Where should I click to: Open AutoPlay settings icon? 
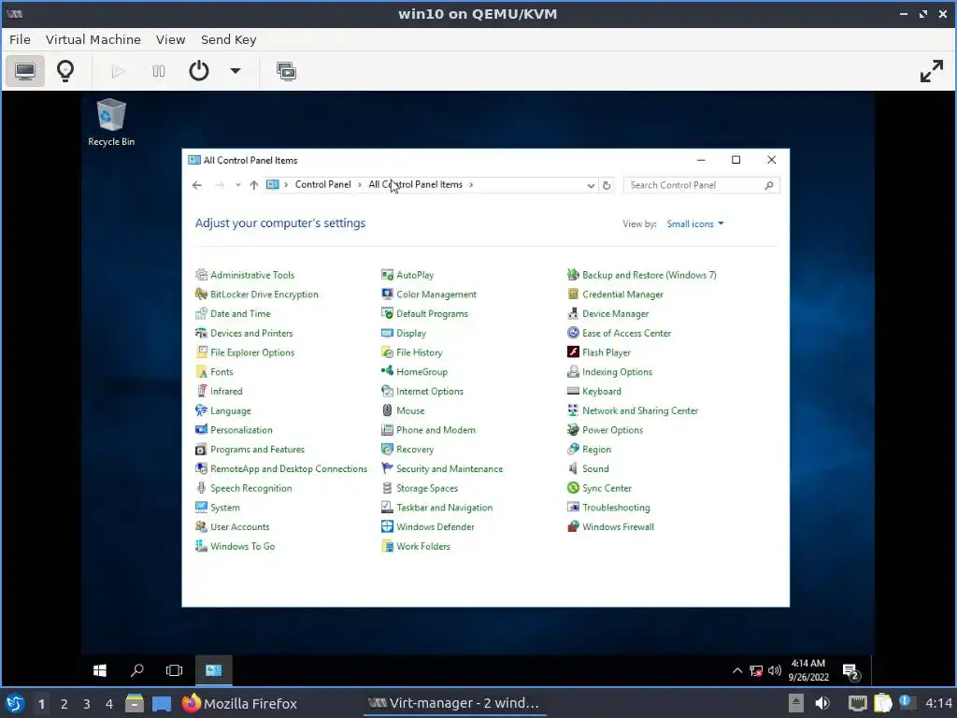point(387,275)
